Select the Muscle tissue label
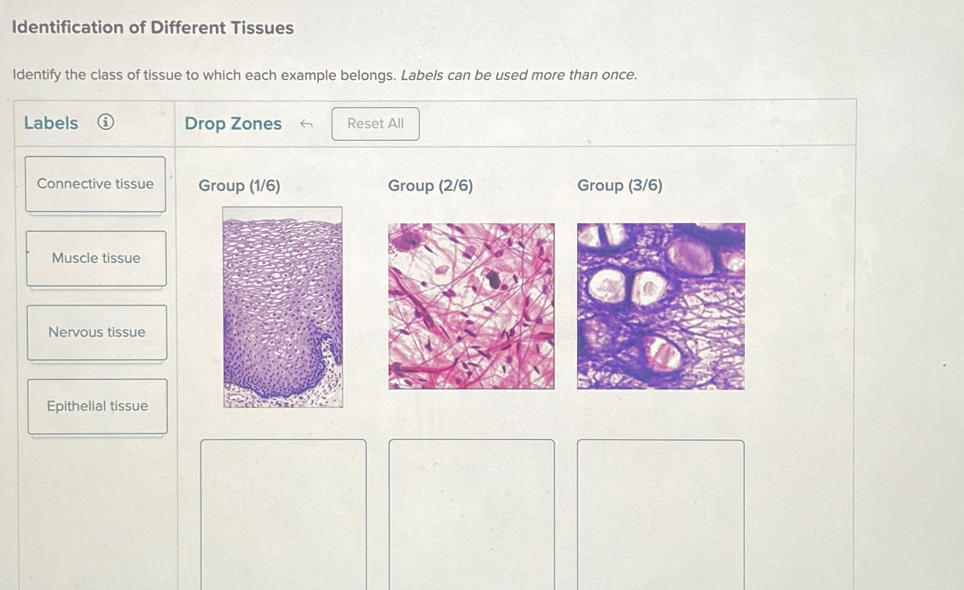This screenshot has height=590, width=964. point(95,258)
